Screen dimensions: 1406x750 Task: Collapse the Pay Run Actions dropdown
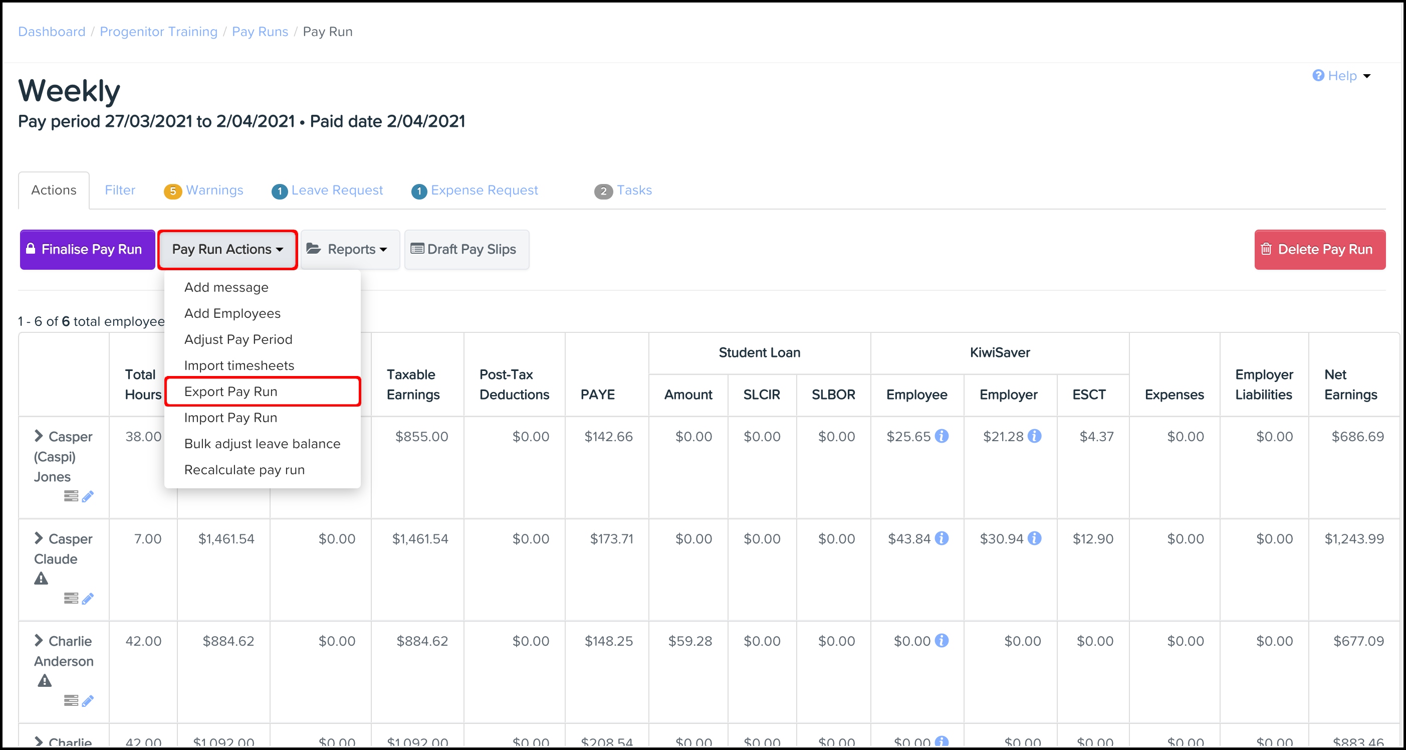227,250
